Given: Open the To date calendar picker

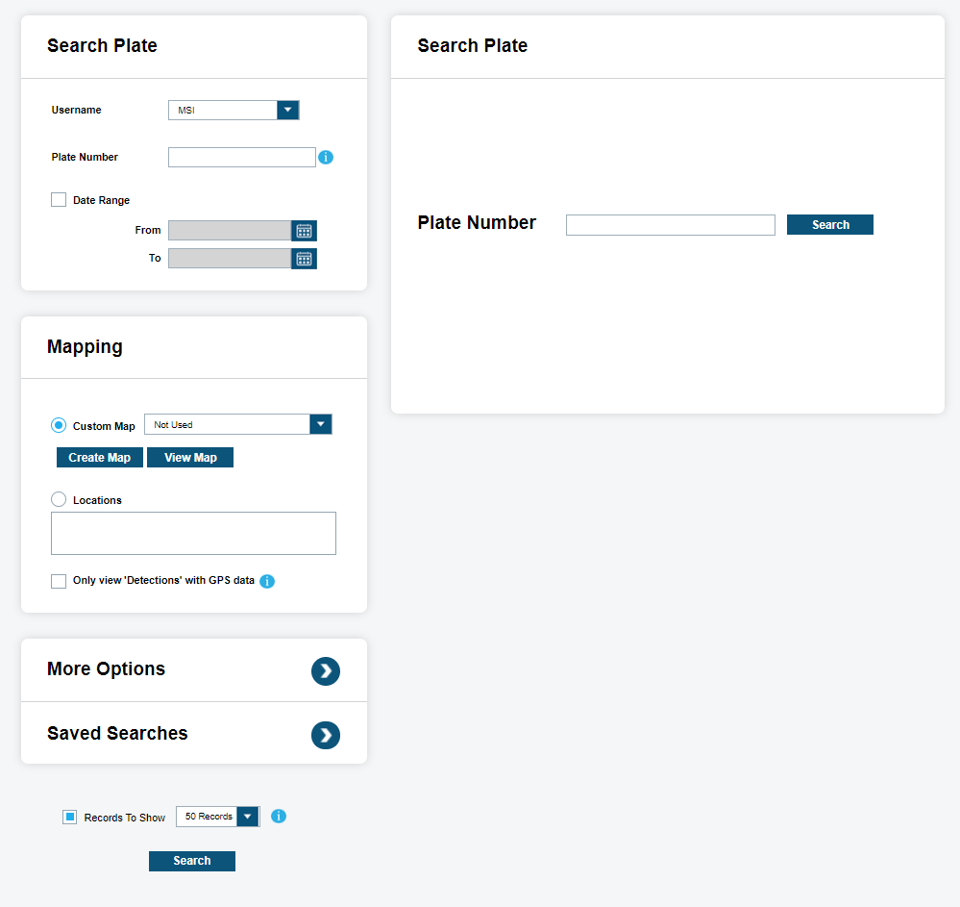Looking at the screenshot, I should 304,259.
